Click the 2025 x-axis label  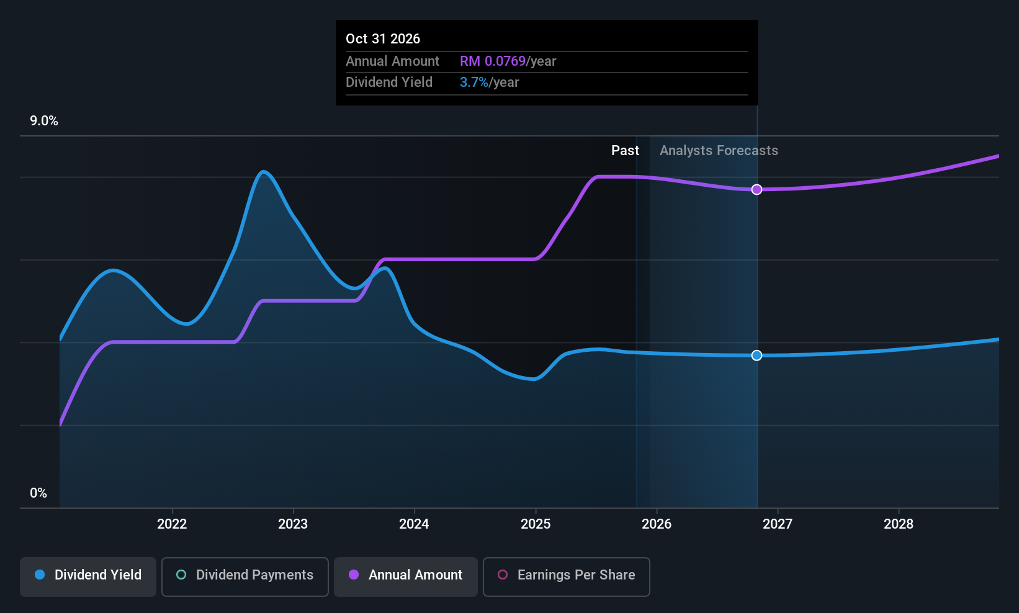[536, 524]
